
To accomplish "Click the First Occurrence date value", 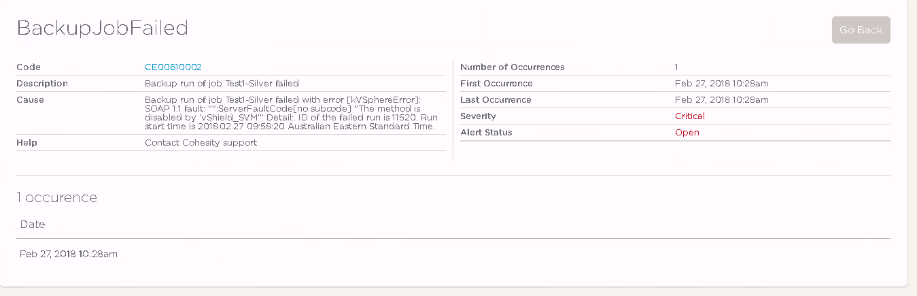I will click(x=722, y=83).
